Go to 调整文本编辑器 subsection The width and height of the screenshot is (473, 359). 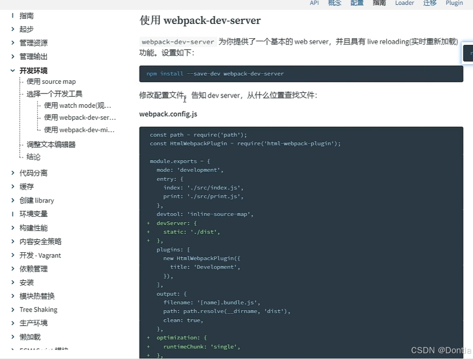pos(51,145)
